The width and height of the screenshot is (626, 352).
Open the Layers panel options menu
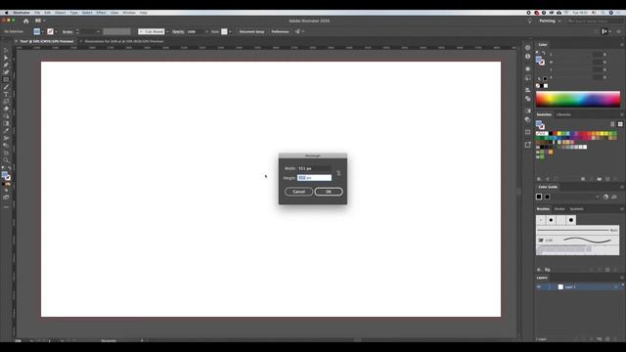point(622,278)
